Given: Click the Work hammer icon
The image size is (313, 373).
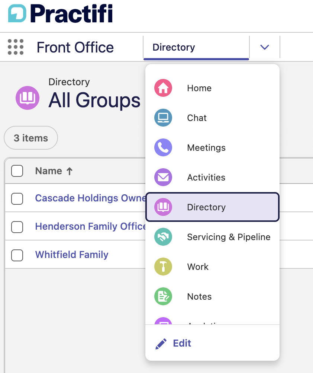Looking at the screenshot, I should (163, 267).
